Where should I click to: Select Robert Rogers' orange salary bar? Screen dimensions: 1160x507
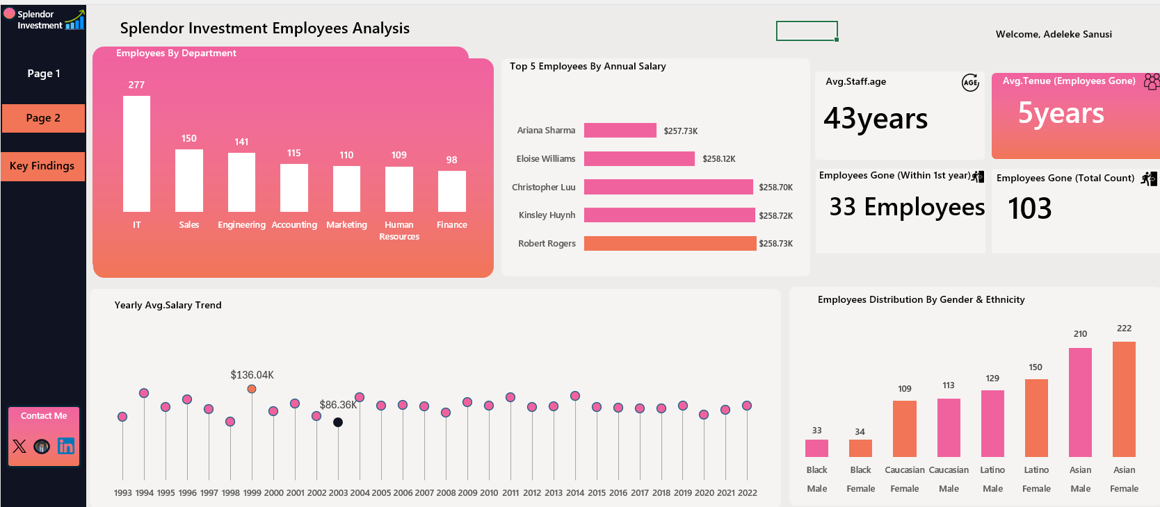[670, 243]
